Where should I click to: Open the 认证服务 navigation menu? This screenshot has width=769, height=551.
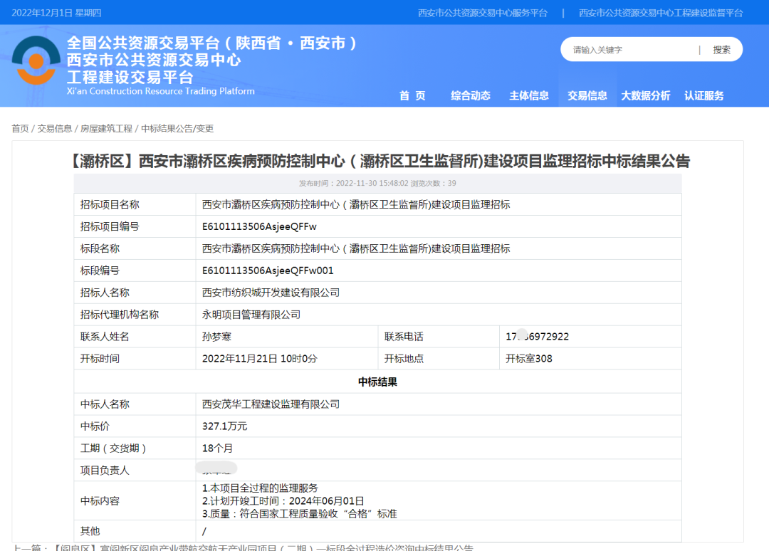(703, 95)
